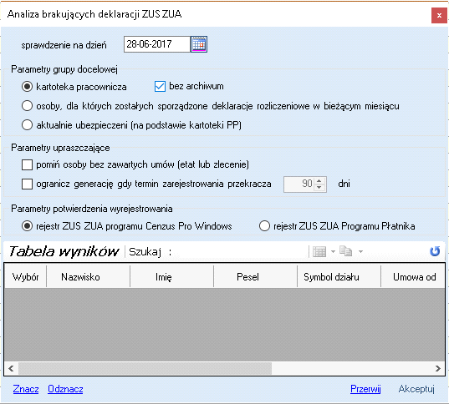This screenshot has width=449, height=404.
Task: Expand dropdown arrow next to copy icon
Action: pos(360,251)
